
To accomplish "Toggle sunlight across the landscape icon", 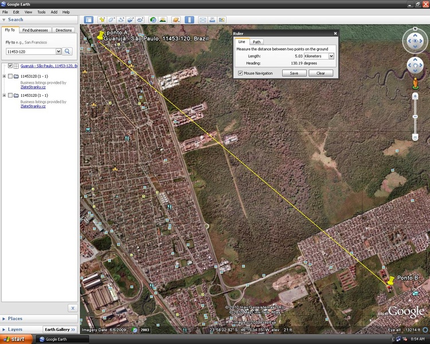I will [163, 19].
